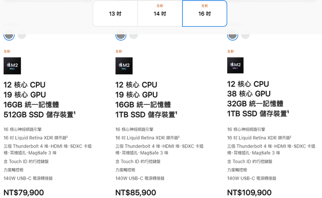This screenshot has width=322, height=198.
Task: Switch to the 13 吋 tab
Action: click(115, 14)
